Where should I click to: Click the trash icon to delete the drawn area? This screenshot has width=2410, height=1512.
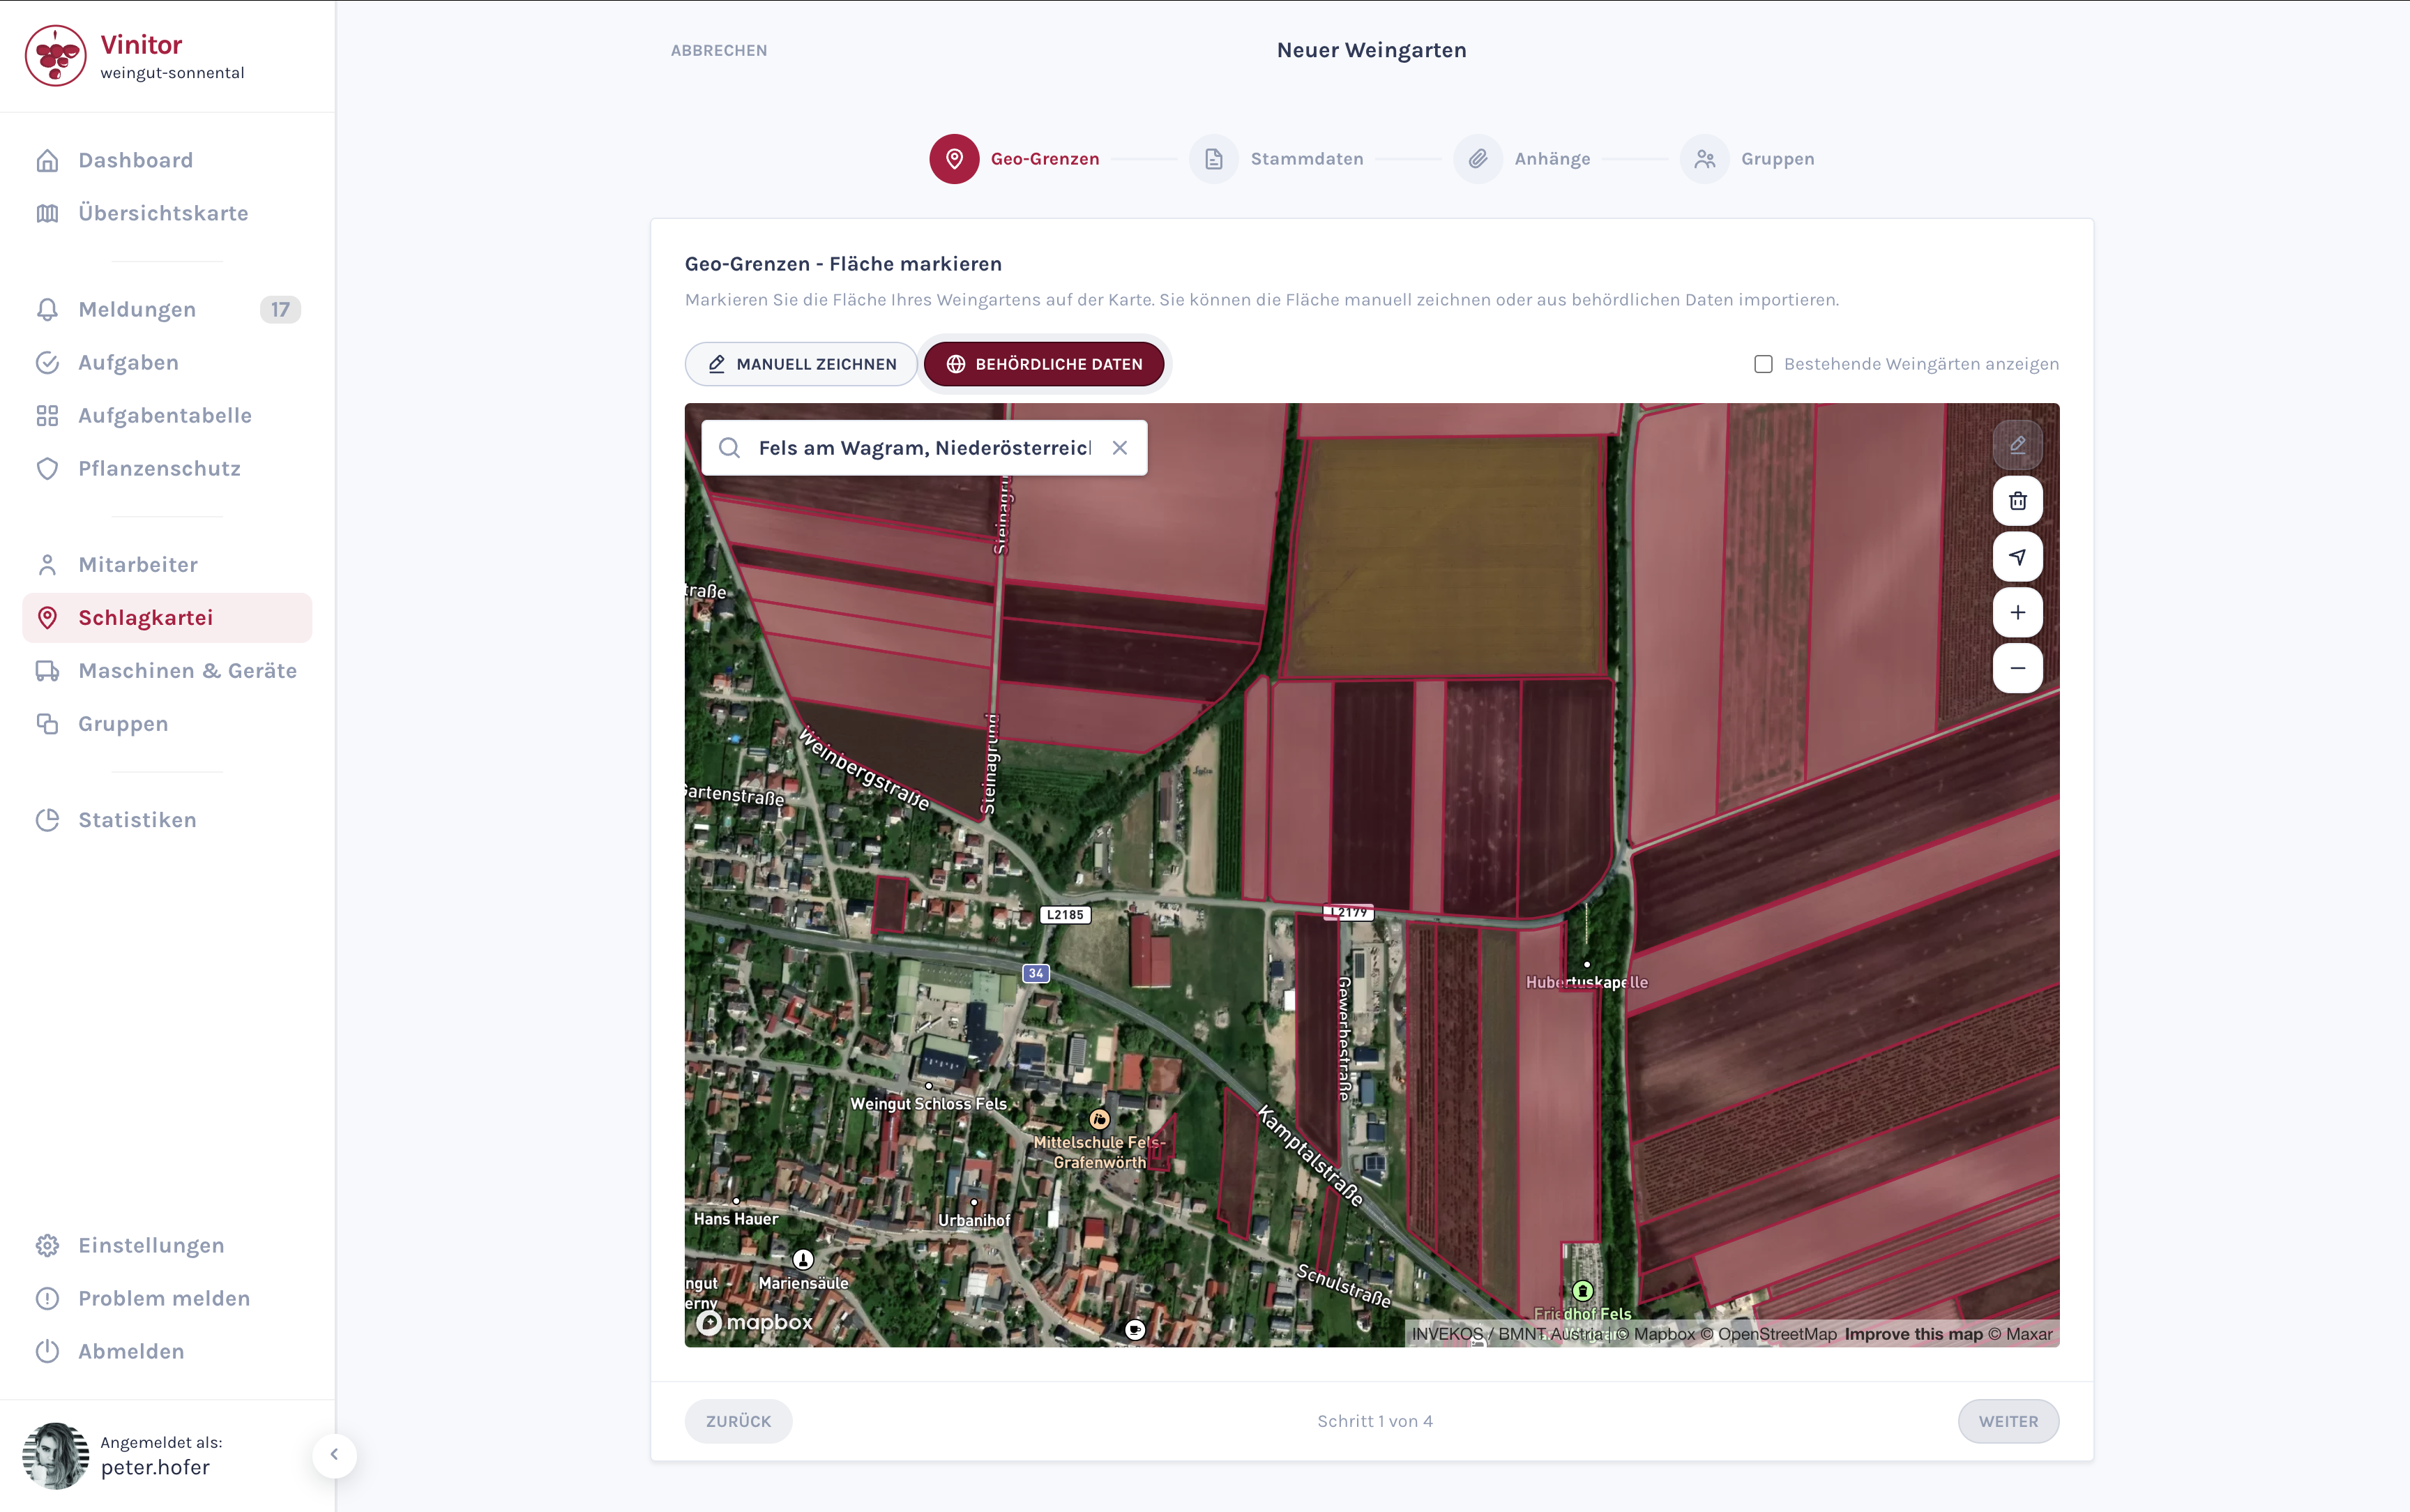[x=2018, y=501]
